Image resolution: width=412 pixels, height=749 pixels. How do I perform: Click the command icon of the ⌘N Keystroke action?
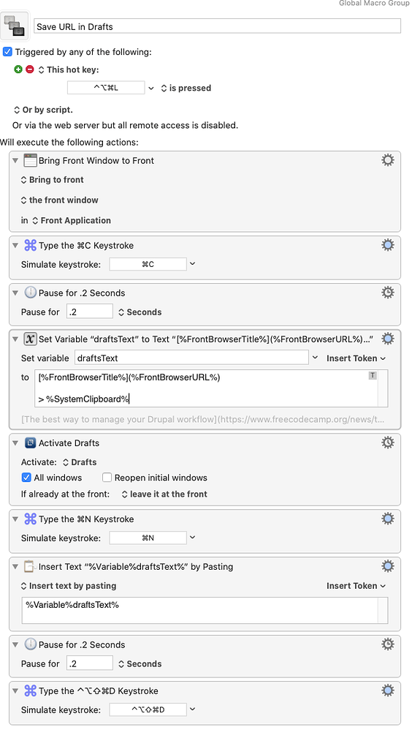(x=30, y=519)
